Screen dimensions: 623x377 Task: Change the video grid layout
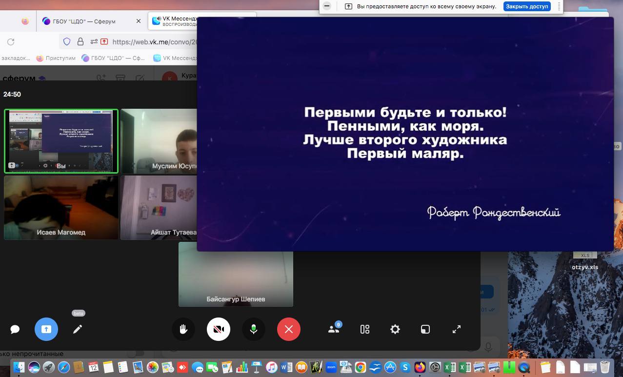click(365, 329)
